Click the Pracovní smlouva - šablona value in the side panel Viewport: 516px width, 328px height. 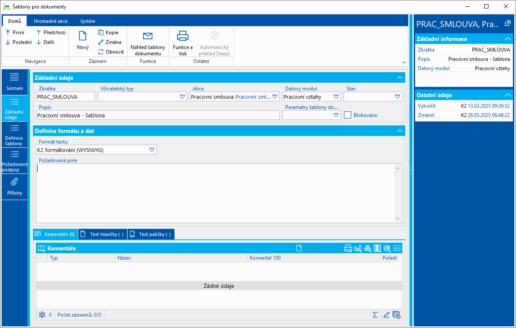coord(479,59)
